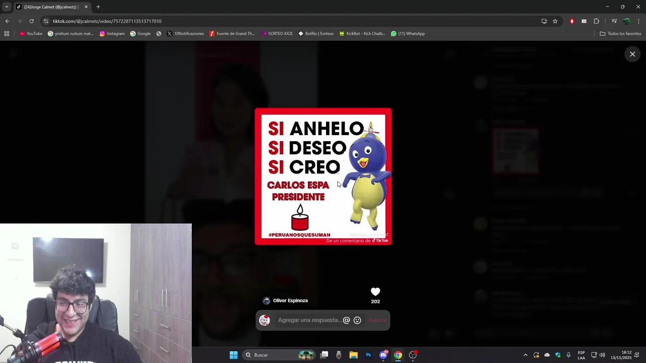646x363 pixels.
Task: Click the 'Agregar una respuesta' reply field
Action: pos(309,320)
